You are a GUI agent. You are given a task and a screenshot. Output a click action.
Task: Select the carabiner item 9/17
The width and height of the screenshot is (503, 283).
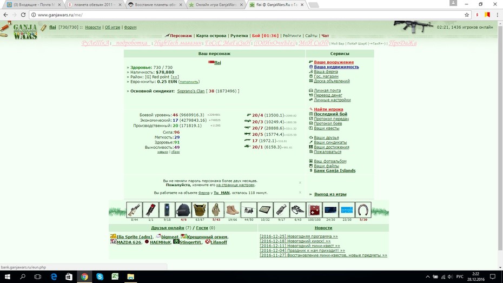click(282, 210)
